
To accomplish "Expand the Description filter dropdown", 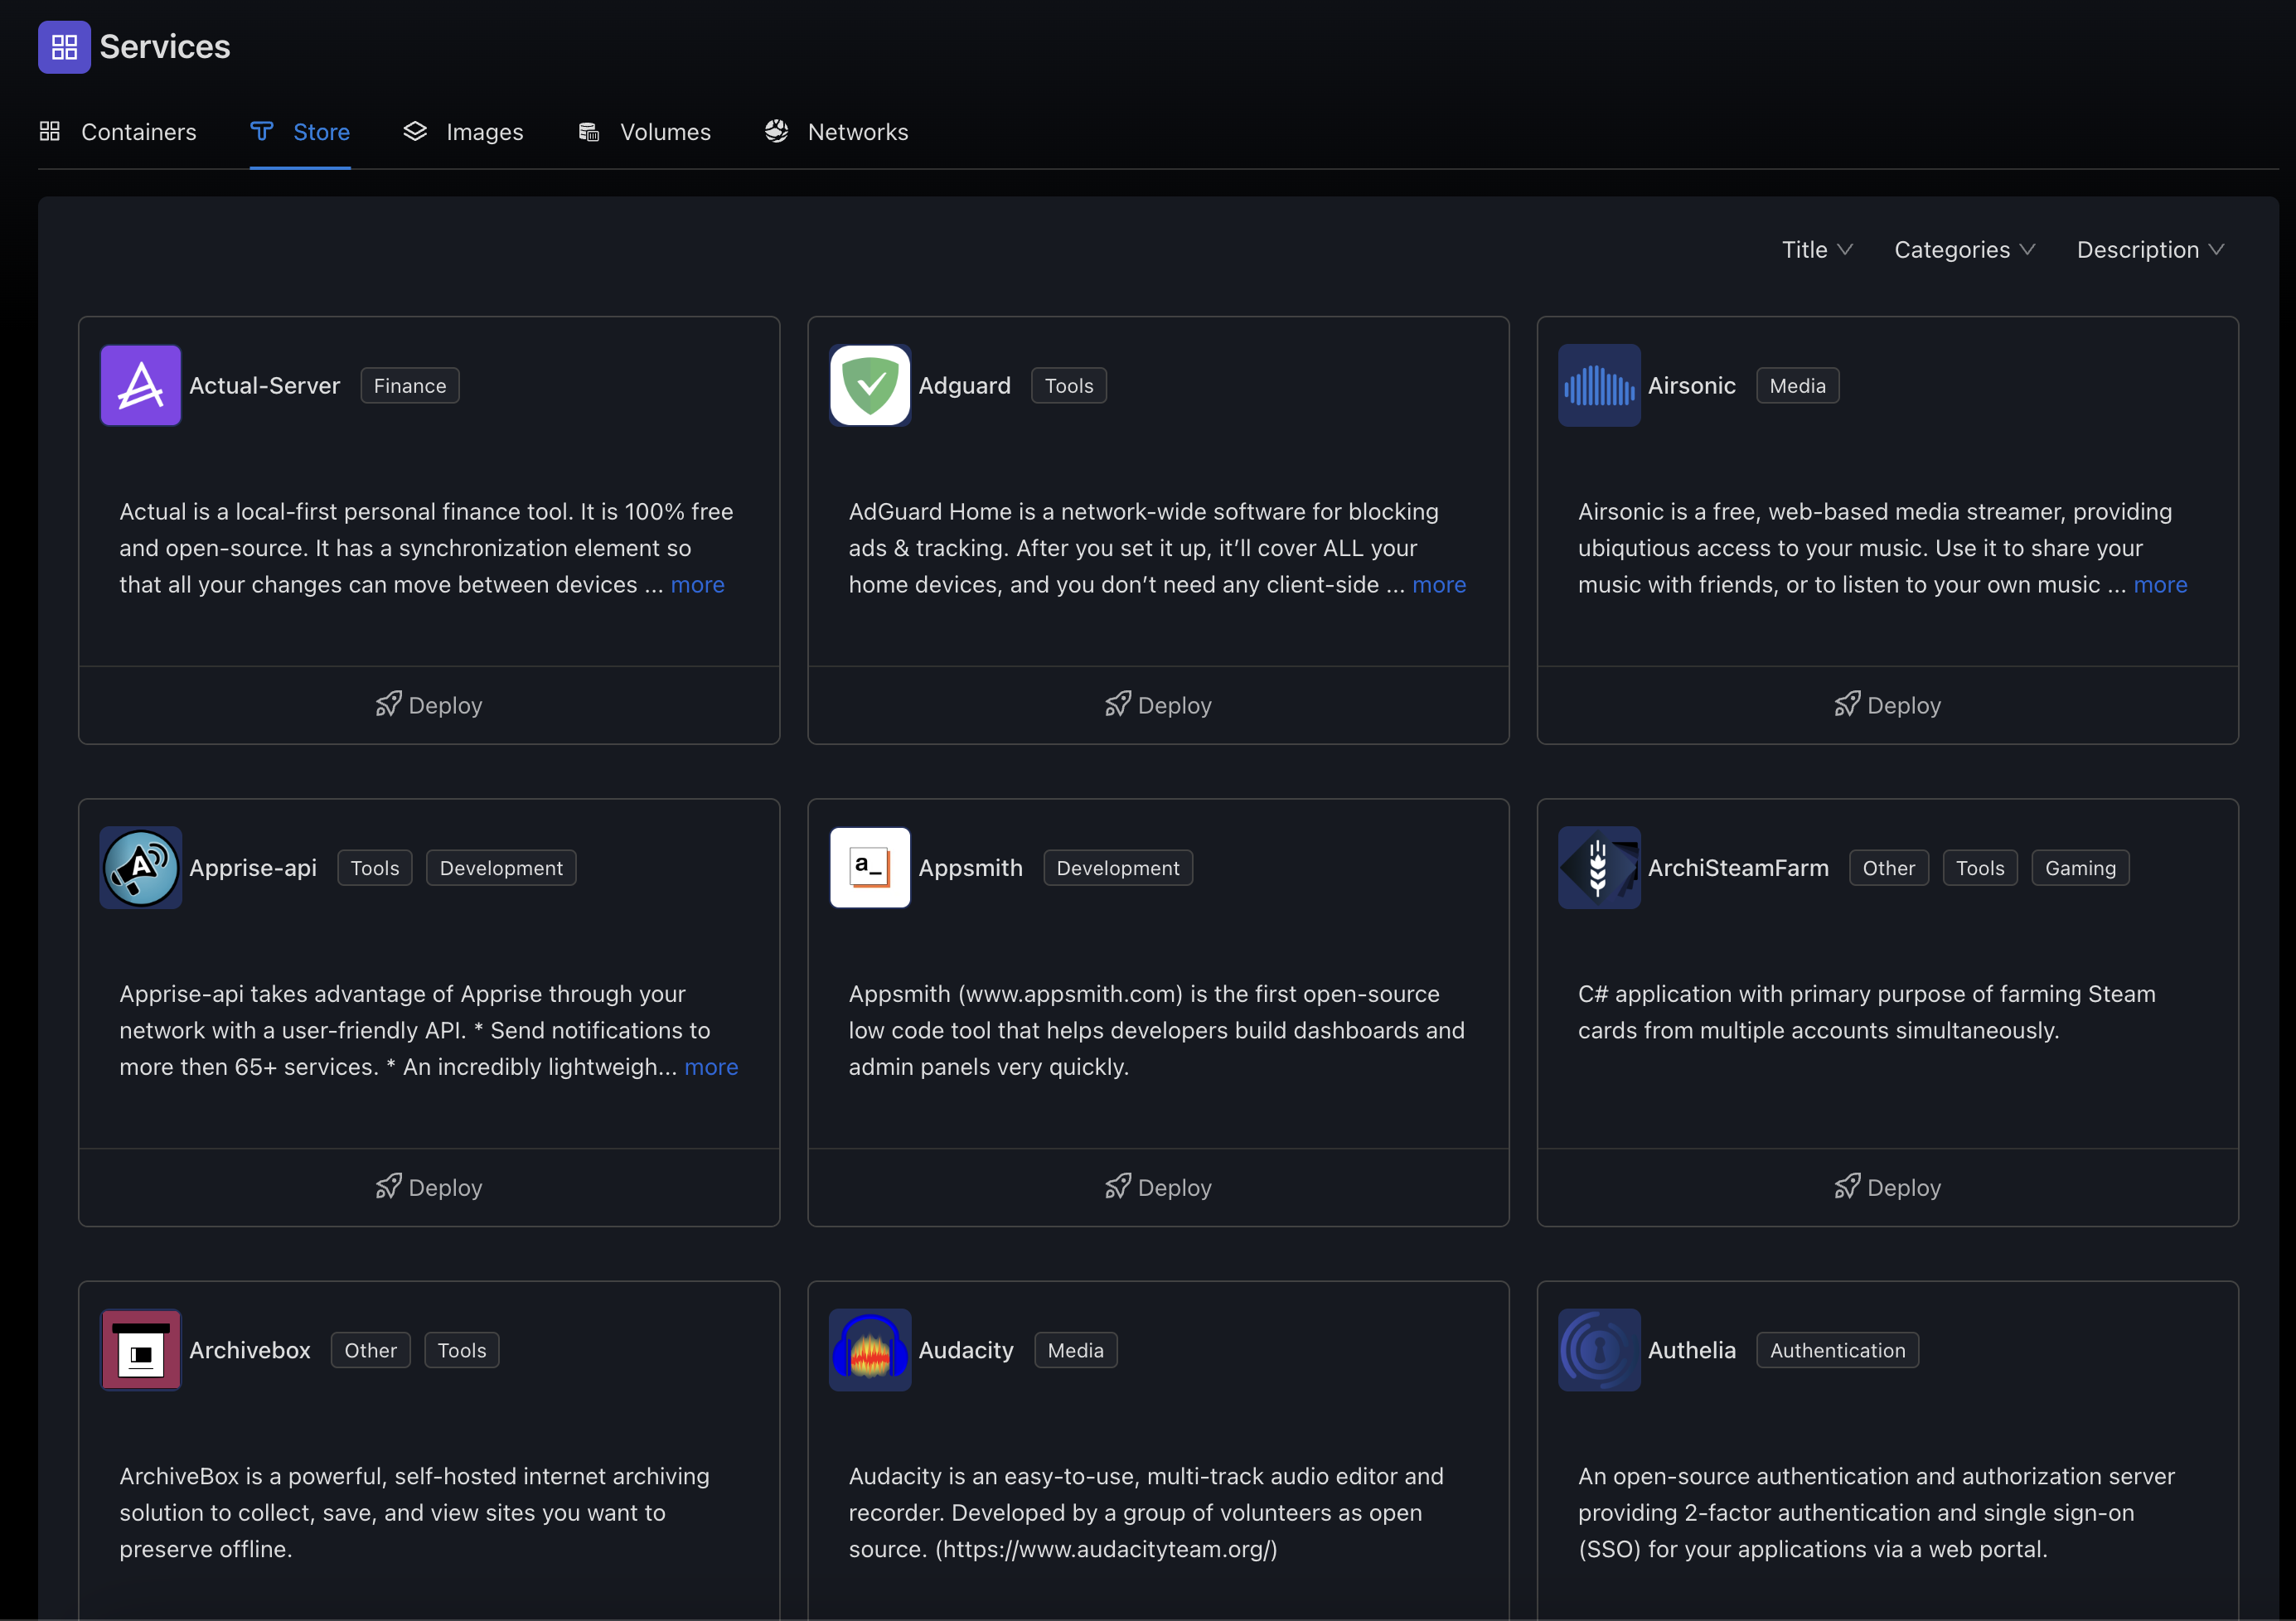I will pos(2150,250).
